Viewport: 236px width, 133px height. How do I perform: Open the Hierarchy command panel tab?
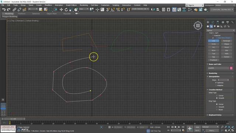(218, 22)
